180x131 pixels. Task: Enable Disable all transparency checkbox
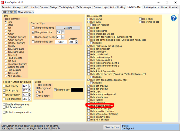point(4,105)
